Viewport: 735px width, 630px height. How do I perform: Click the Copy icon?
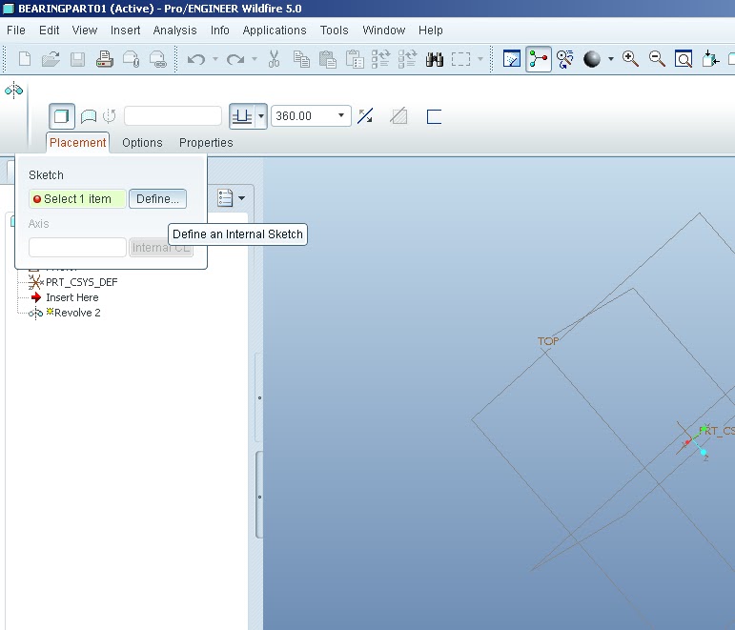click(301, 59)
